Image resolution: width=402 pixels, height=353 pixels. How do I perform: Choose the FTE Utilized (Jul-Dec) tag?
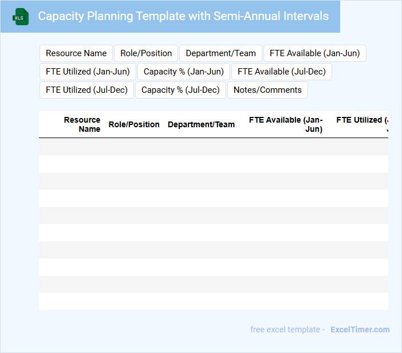86,90
